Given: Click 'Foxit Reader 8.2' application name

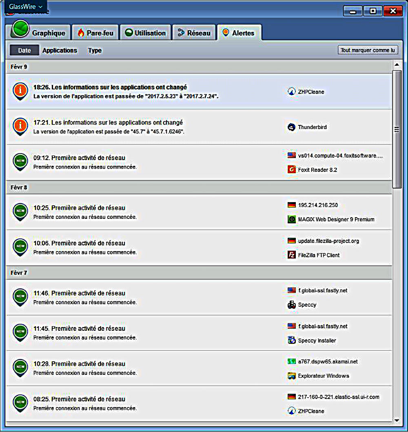Looking at the screenshot, I should pyautogui.click(x=317, y=170).
